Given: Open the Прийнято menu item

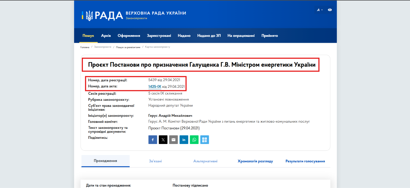Looking at the screenshot, I should (270, 36).
